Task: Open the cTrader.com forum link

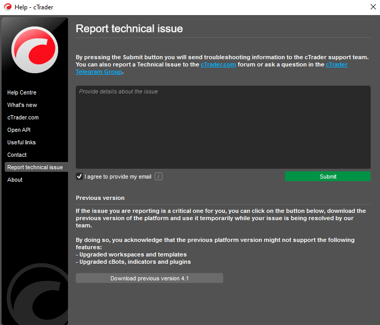Action: coord(218,64)
